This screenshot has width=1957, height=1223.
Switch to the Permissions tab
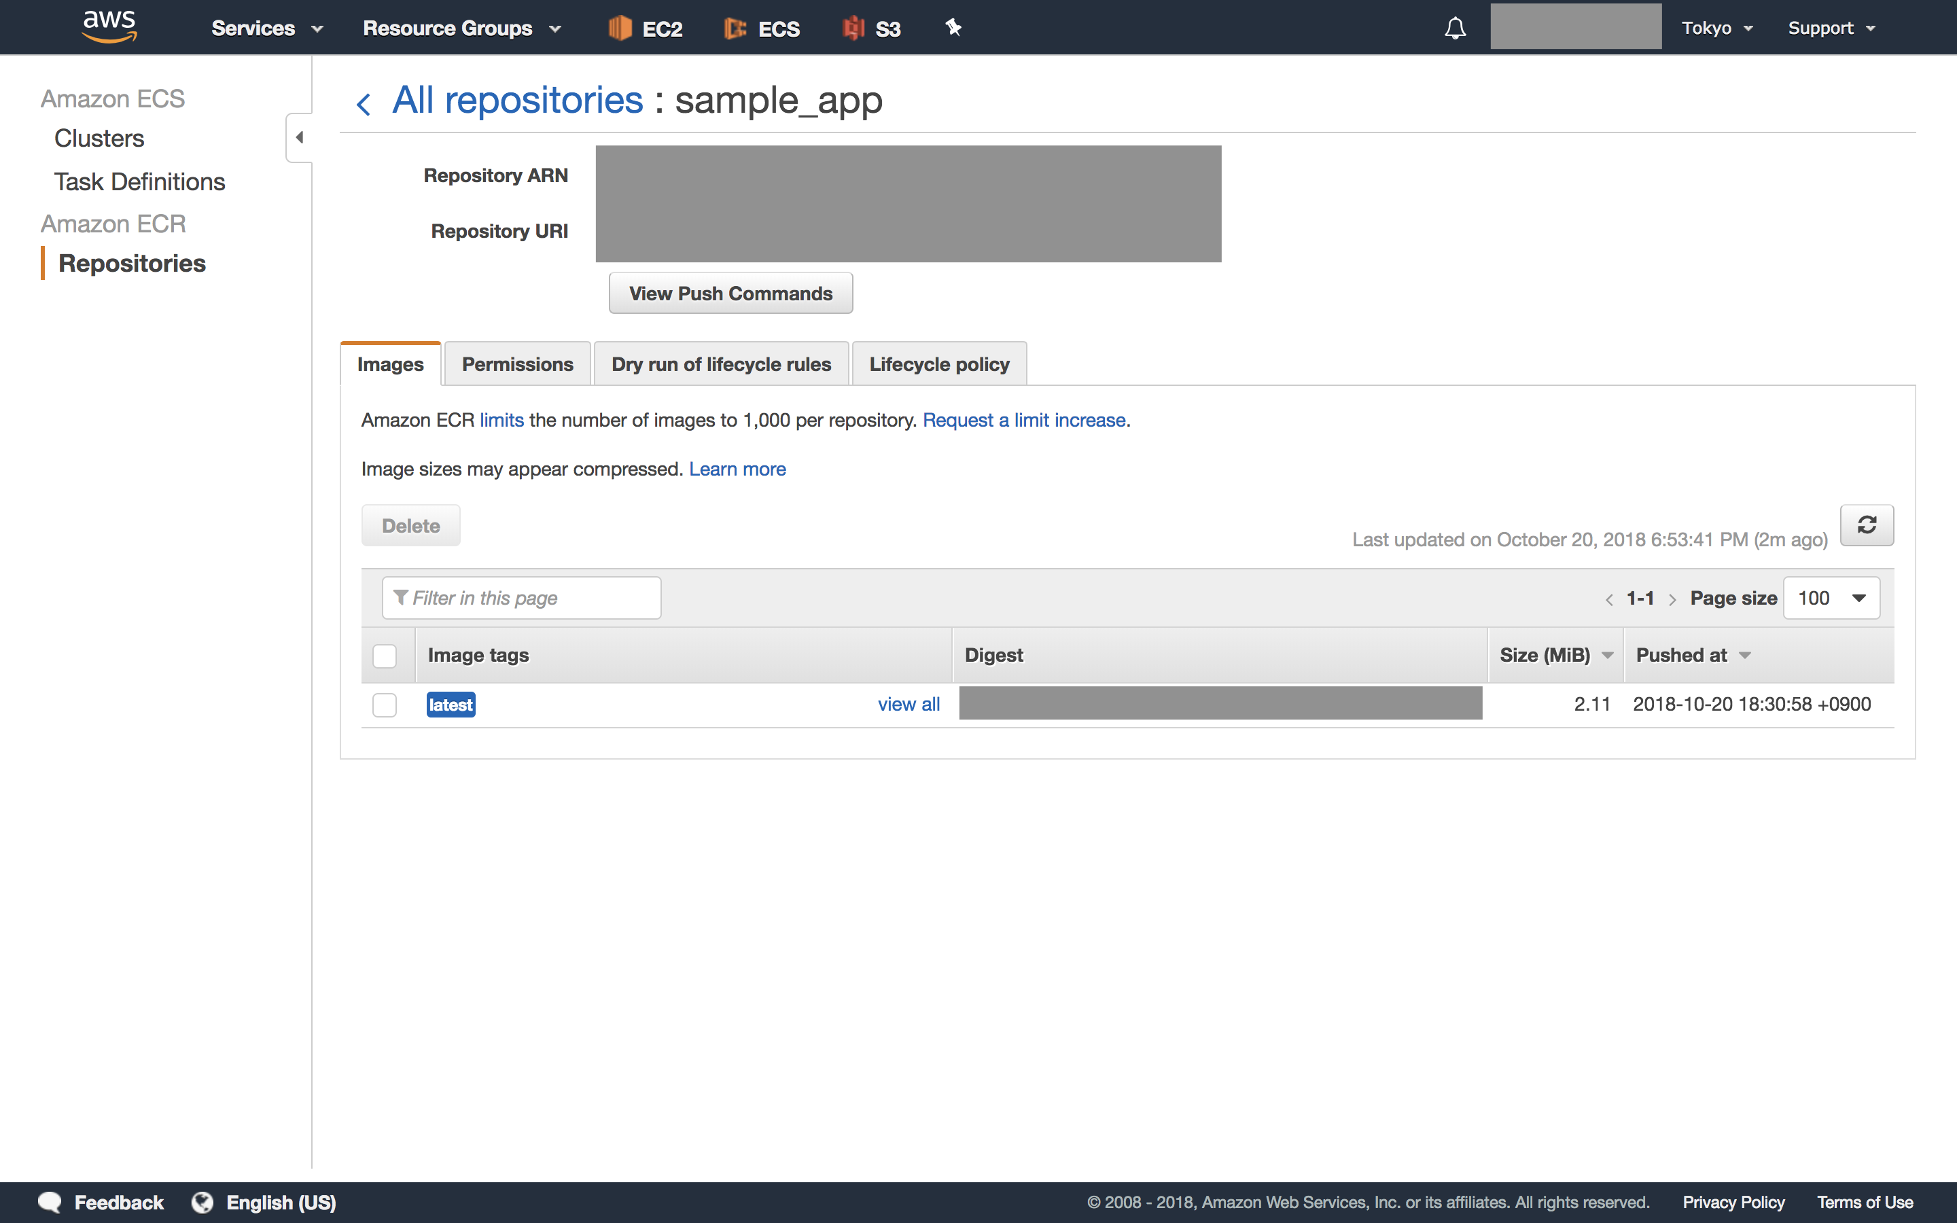tap(516, 364)
